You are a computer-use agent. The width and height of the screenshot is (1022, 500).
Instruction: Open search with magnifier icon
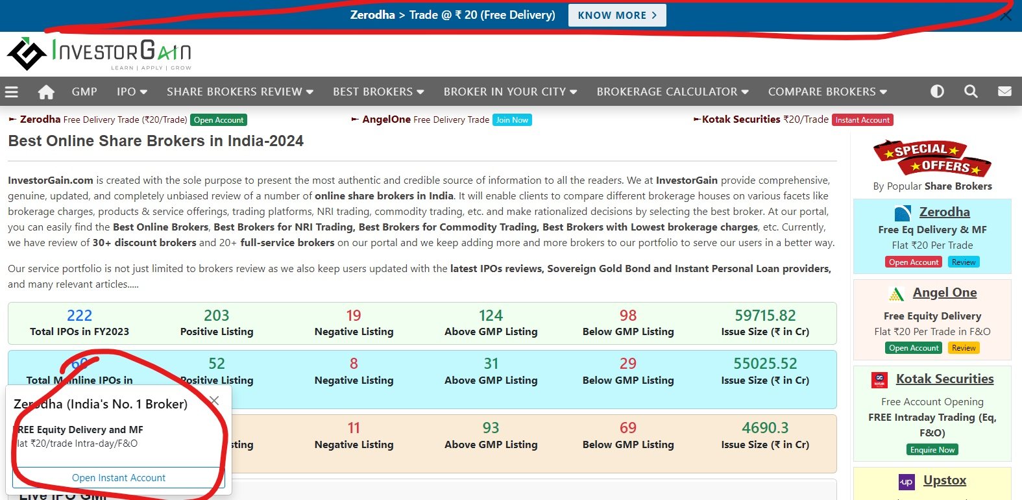[x=971, y=92]
